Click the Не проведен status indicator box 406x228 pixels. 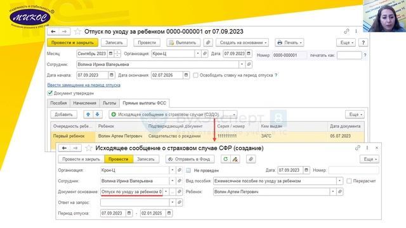coord(188,170)
